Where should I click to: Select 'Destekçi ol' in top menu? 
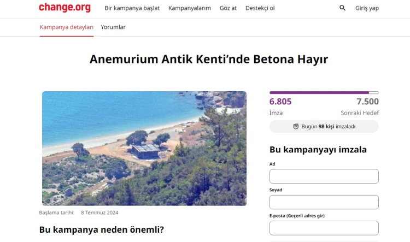[260, 8]
